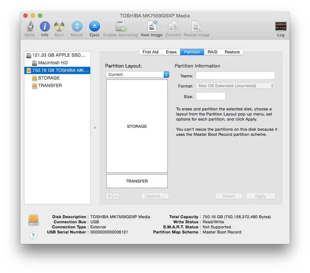Open the Log panel

281,27
